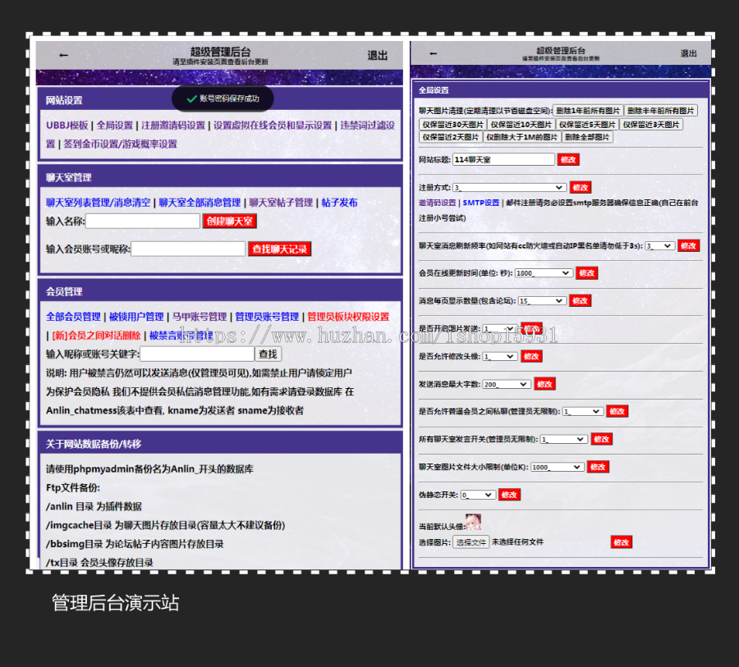Open the 注册方式 dropdown

coord(509,187)
